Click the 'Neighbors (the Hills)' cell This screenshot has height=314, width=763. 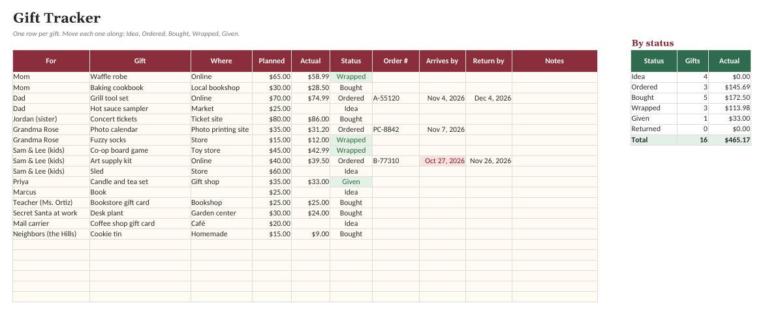coord(51,234)
